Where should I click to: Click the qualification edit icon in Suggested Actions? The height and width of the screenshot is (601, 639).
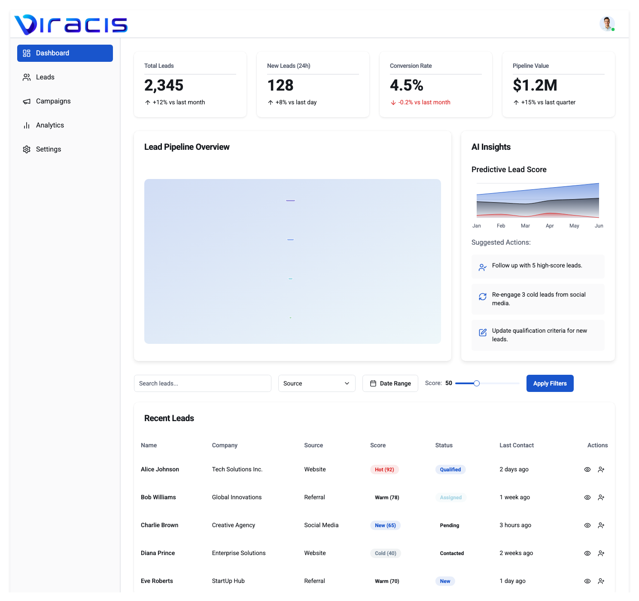(483, 333)
